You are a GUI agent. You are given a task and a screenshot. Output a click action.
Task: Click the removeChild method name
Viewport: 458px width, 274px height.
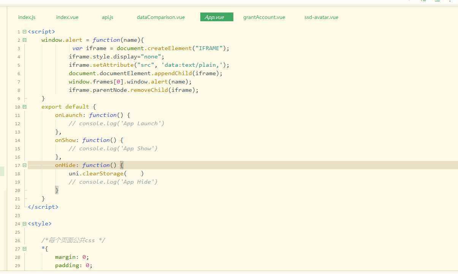149,90
